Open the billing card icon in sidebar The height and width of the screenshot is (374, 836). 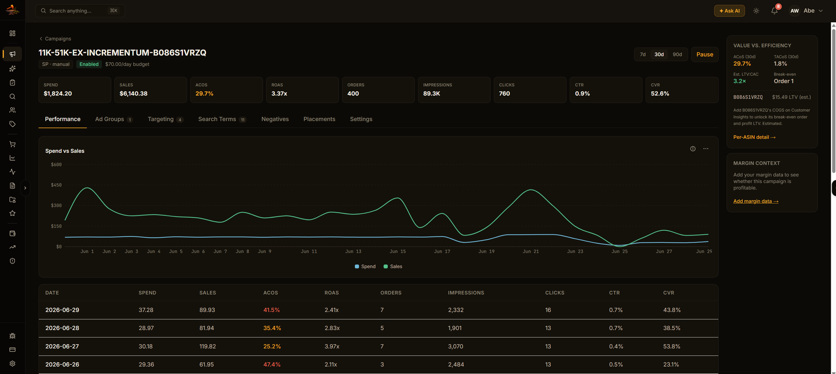click(12, 350)
